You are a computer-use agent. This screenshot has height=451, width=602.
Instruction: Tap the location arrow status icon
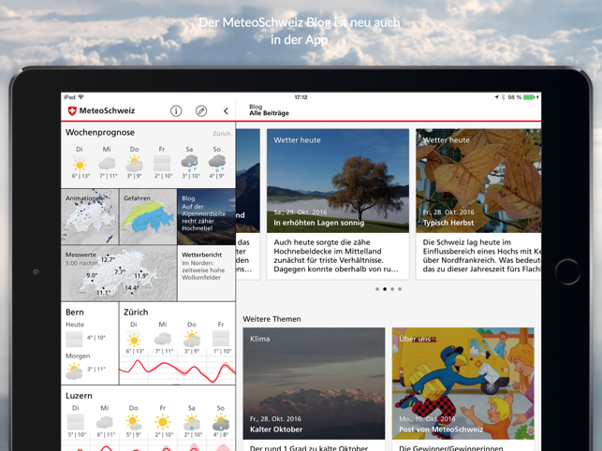[496, 97]
